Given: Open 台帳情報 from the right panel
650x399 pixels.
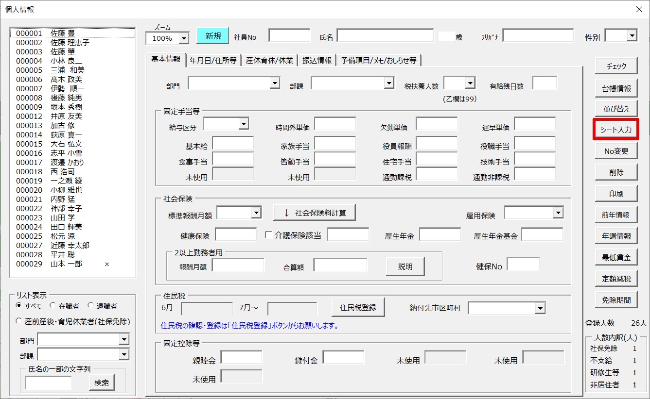Looking at the screenshot, I should (x=616, y=88).
